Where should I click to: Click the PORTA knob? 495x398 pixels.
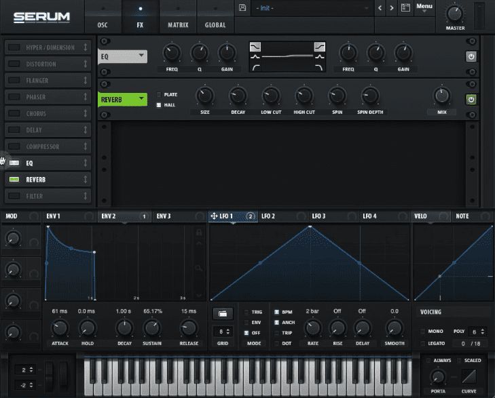pyautogui.click(x=438, y=376)
